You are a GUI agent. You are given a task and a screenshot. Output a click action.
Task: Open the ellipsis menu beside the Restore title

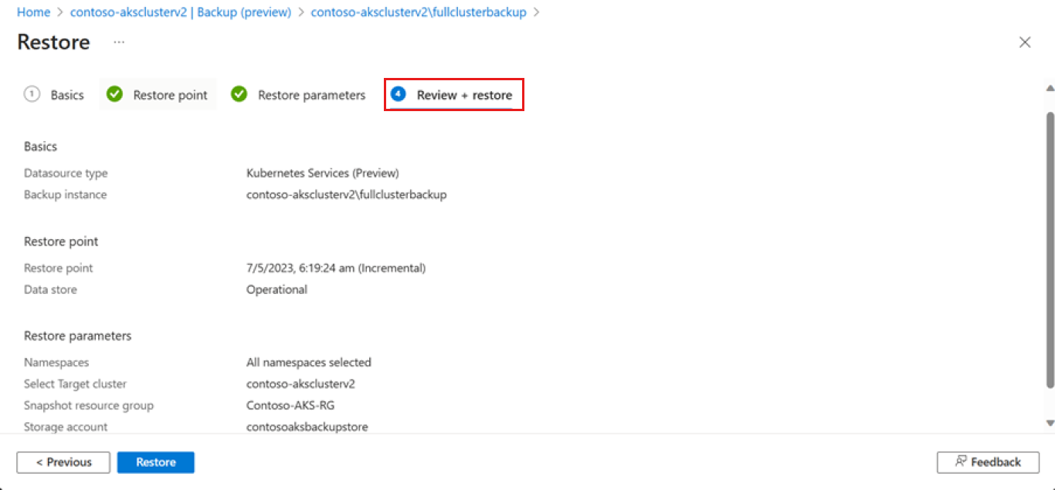pyautogui.click(x=119, y=44)
